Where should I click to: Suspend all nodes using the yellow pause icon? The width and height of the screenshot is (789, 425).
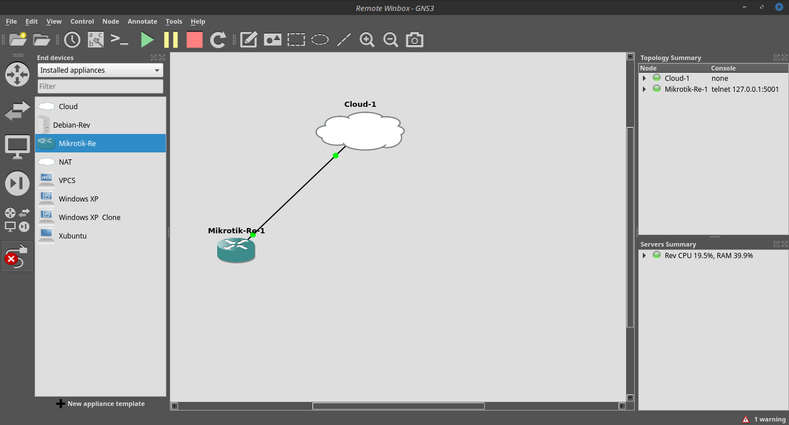[x=171, y=39]
